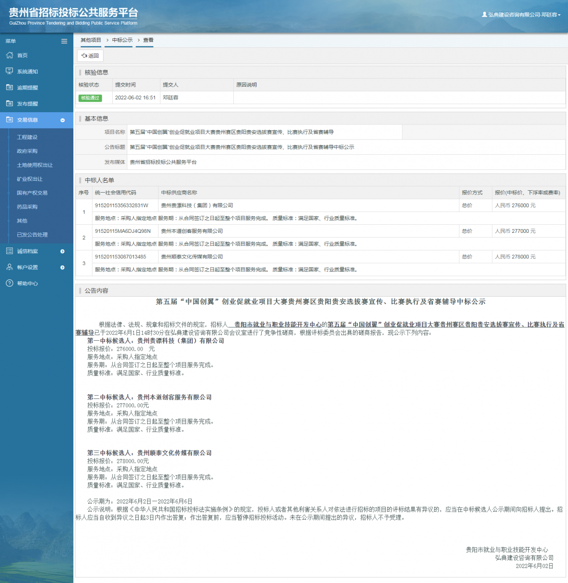Click the user avatar icon in header
Screen dimensions: 568x583
point(484,15)
